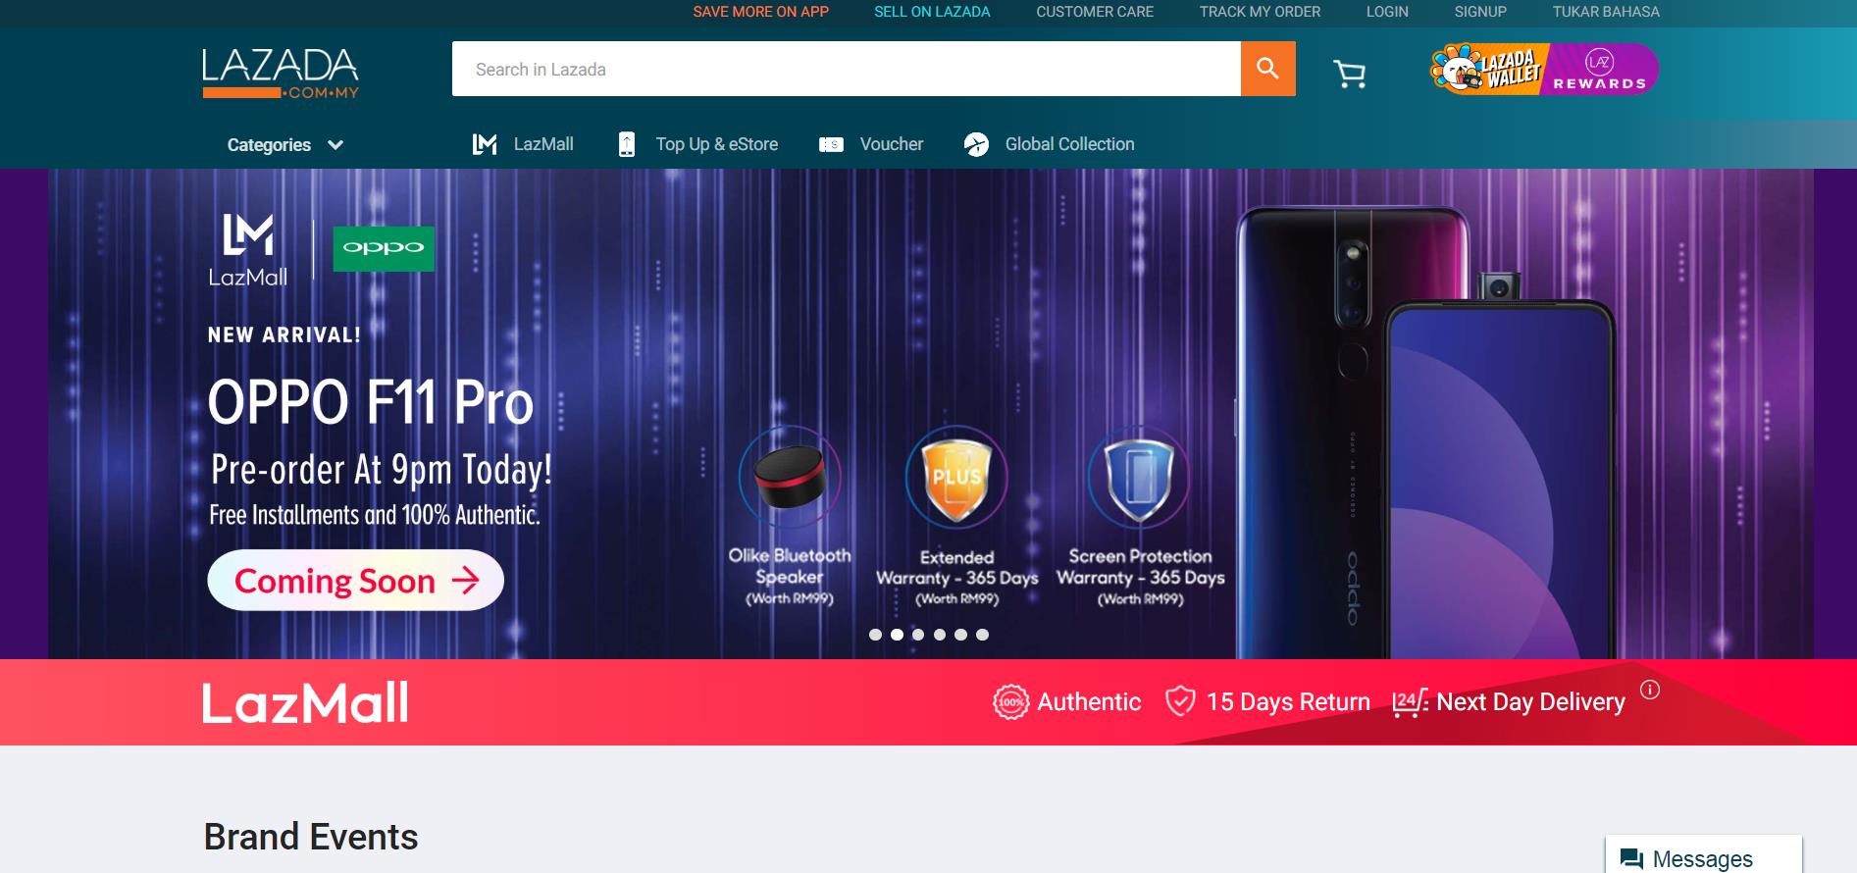
Task: Click the OPPO F11 Pro headline
Action: click(371, 402)
